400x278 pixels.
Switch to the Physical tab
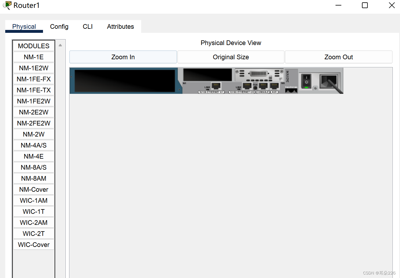[x=24, y=26]
